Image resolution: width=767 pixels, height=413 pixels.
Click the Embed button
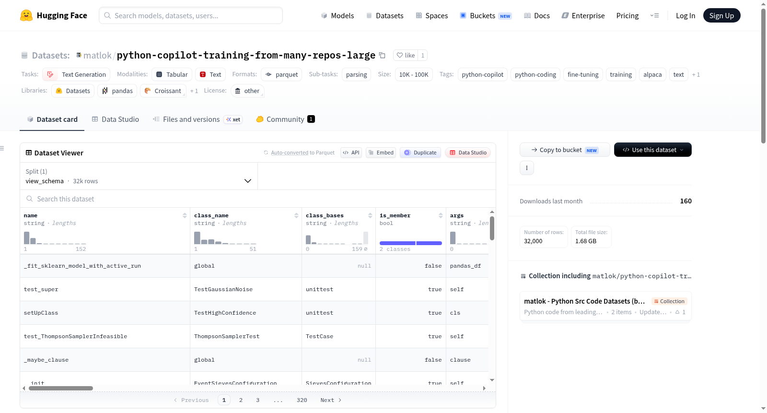point(381,153)
